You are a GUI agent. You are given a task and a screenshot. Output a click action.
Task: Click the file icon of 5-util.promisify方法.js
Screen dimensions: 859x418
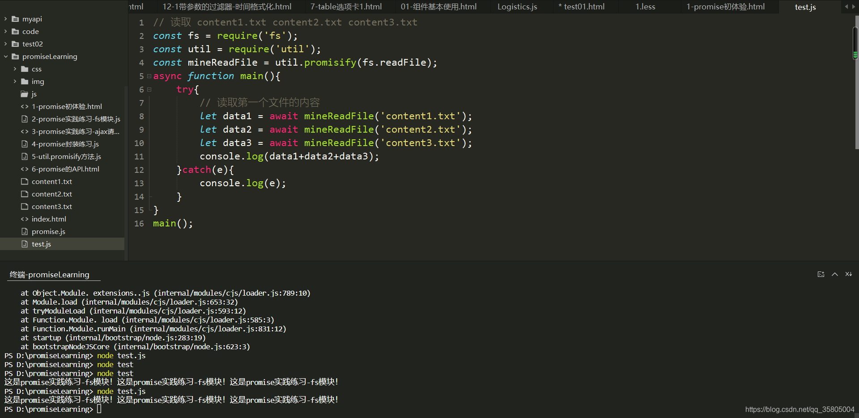[25, 156]
